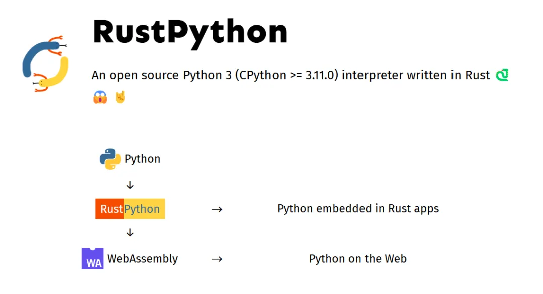Click the 'Python' label beside the Python logo

click(x=142, y=159)
